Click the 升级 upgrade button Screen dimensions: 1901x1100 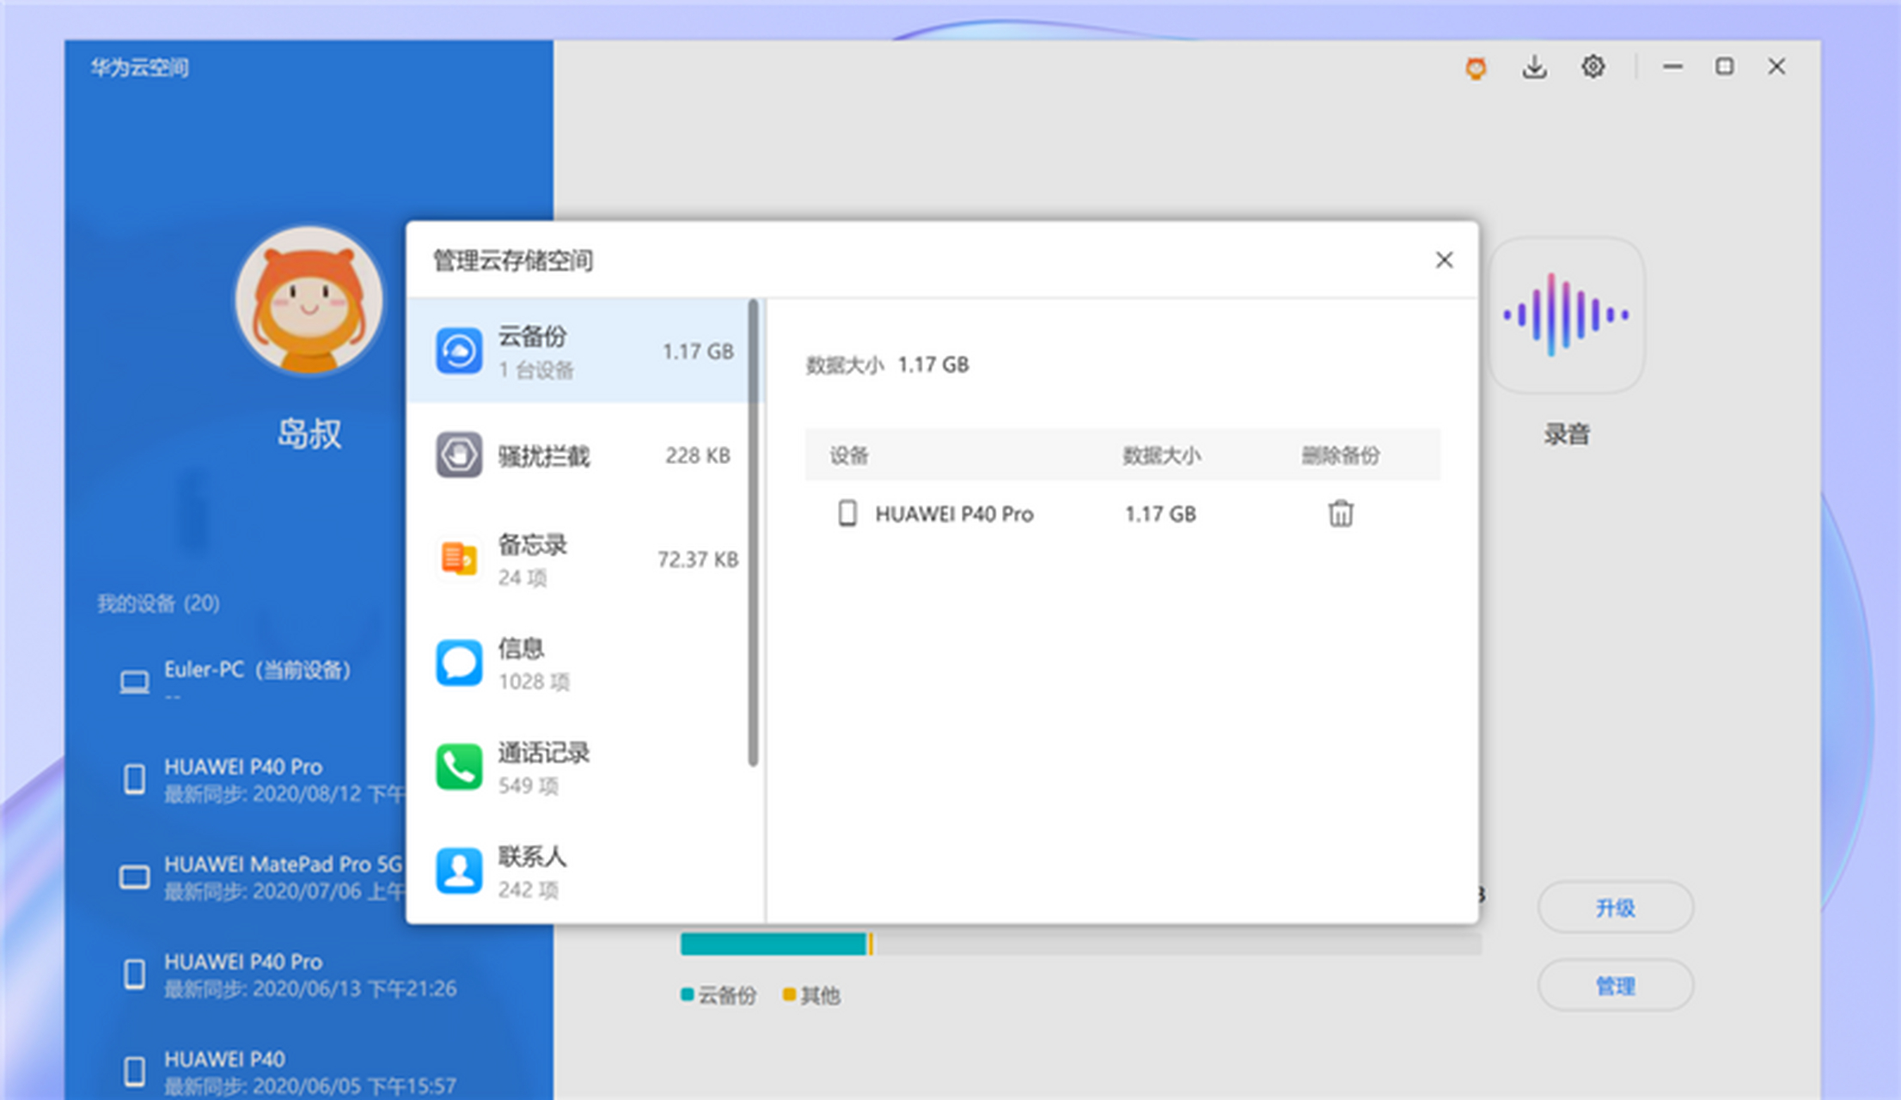click(1615, 907)
